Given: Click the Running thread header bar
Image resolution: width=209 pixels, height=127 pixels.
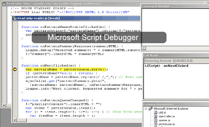Looking at the screenshot, I should click(x=177, y=61).
